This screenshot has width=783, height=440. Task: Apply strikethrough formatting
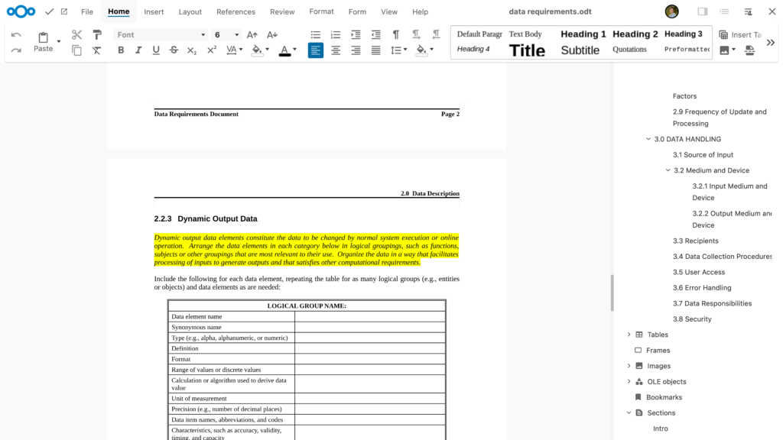pos(174,50)
